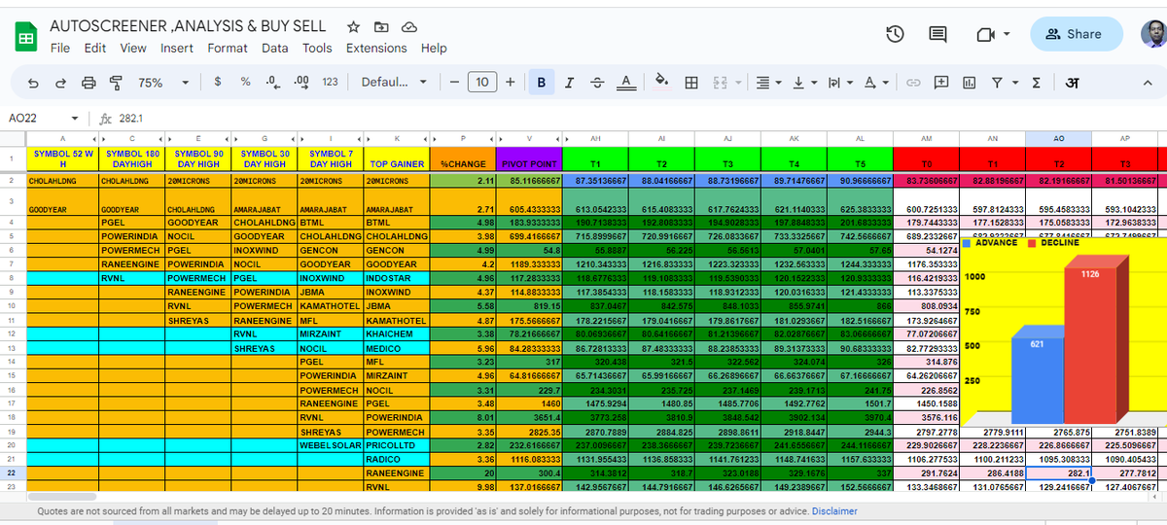
Task: Hide the toolbar with collapse chevron
Action: 1147,83
